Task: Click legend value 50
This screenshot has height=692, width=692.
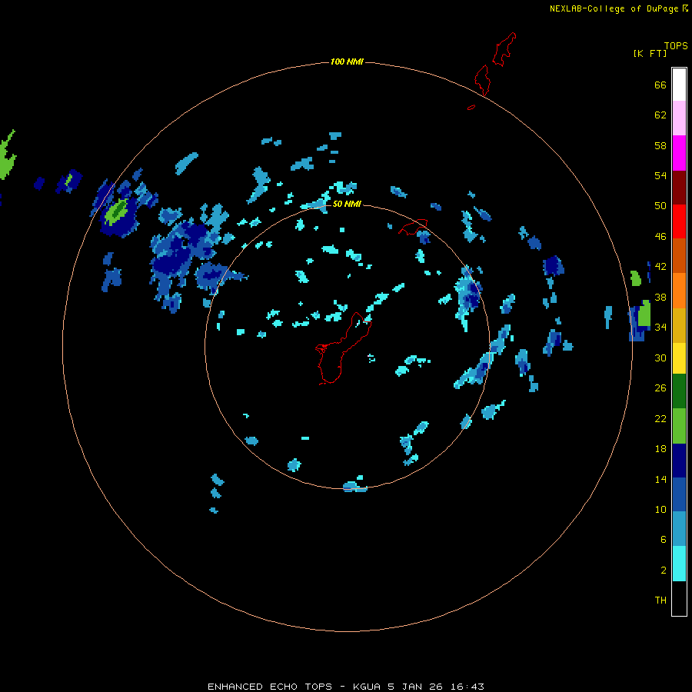Action: click(x=660, y=205)
